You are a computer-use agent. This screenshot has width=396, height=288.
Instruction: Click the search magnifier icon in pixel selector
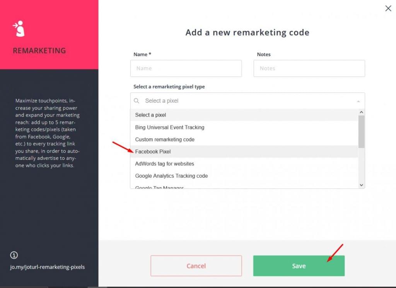(x=137, y=101)
